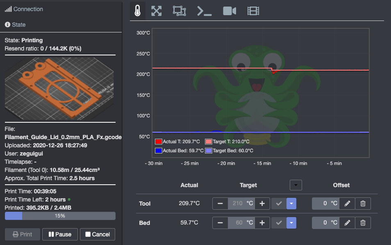Open the GCode Viewer tab icon

point(179,11)
